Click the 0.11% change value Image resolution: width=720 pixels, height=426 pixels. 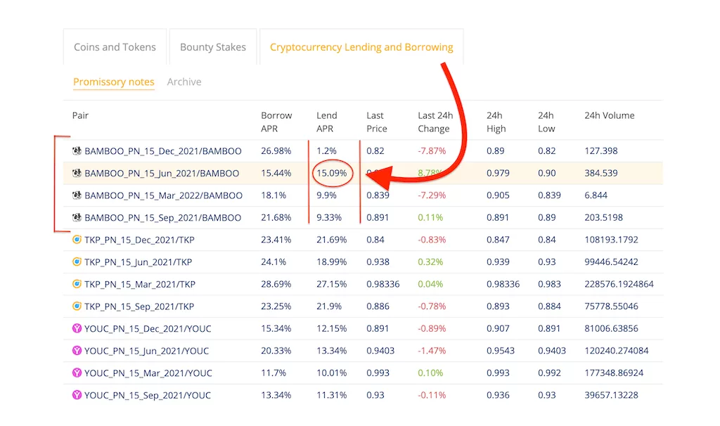430,217
